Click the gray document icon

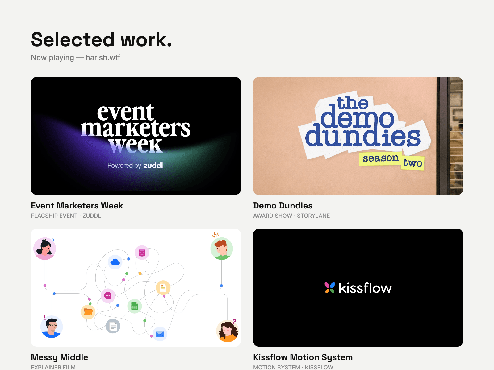point(113,326)
